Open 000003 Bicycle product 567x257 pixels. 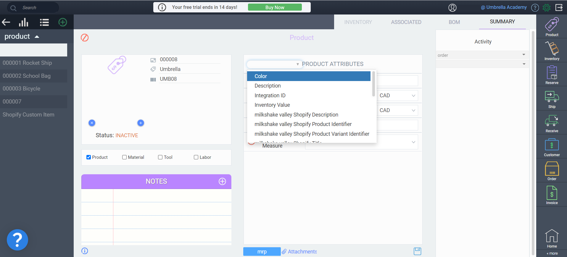tap(33, 88)
